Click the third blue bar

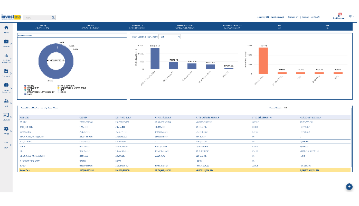pyautogui.click(x=192, y=66)
